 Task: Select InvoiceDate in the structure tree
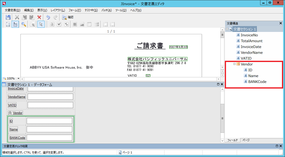251,47
